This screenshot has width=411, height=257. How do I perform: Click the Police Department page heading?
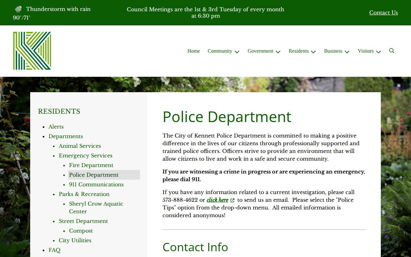point(227,117)
